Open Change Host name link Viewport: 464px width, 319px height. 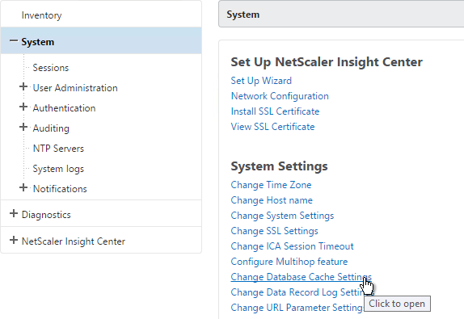click(x=272, y=200)
